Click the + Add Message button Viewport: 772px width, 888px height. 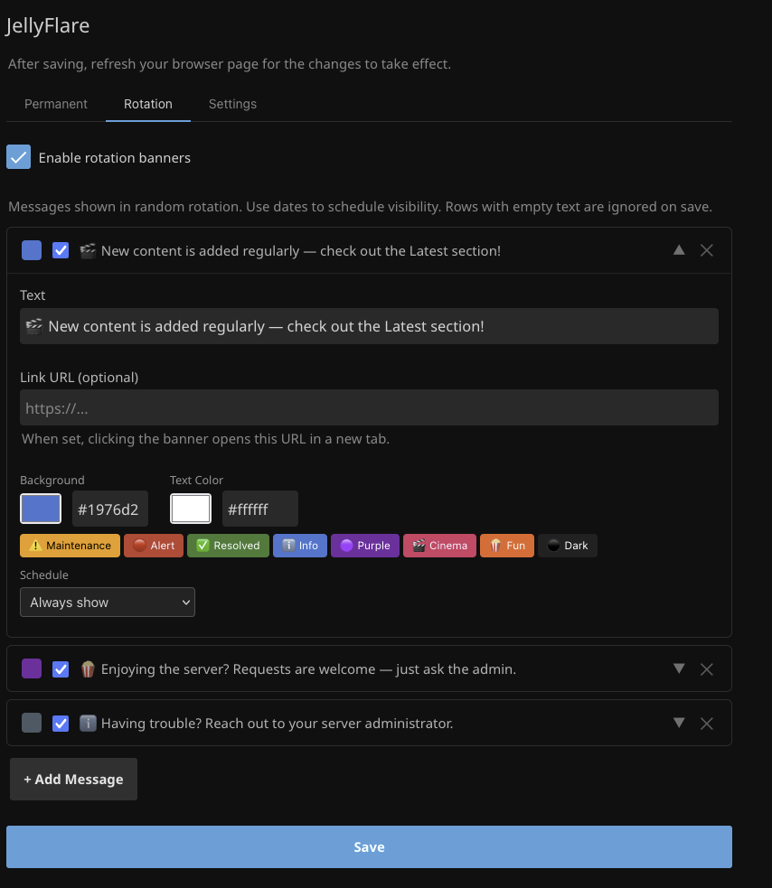[74, 780]
